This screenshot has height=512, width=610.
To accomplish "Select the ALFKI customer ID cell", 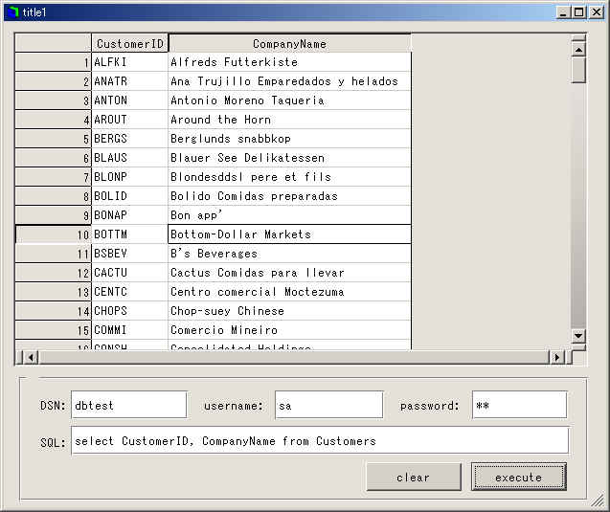I will tap(130, 62).
